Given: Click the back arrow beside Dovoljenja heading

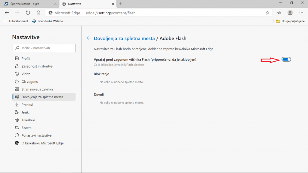Looking at the screenshot, I should point(88,38).
